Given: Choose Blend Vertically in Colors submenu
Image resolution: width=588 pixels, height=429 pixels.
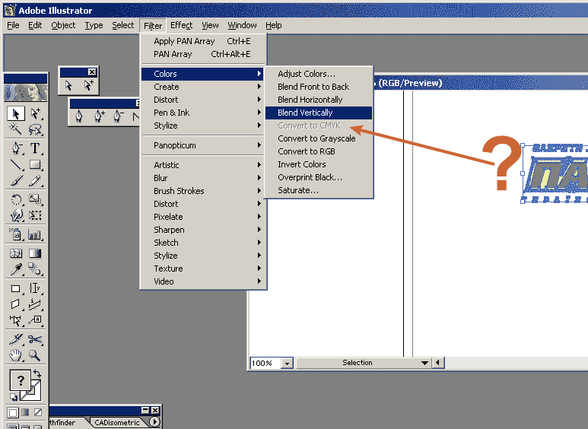Looking at the screenshot, I should (x=319, y=113).
